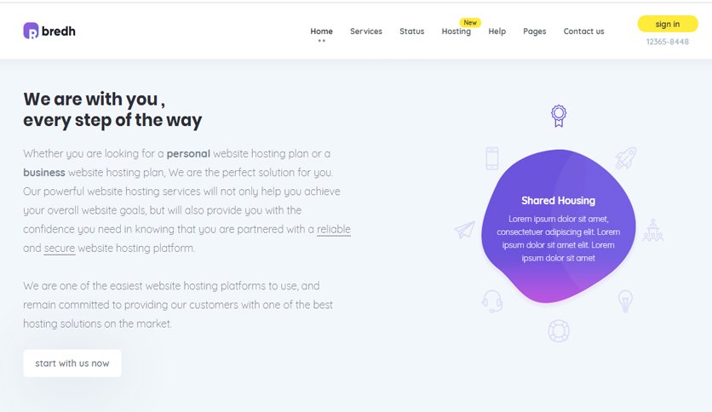Open the Contact us link
Screen dimensions: 712x412
click(584, 31)
